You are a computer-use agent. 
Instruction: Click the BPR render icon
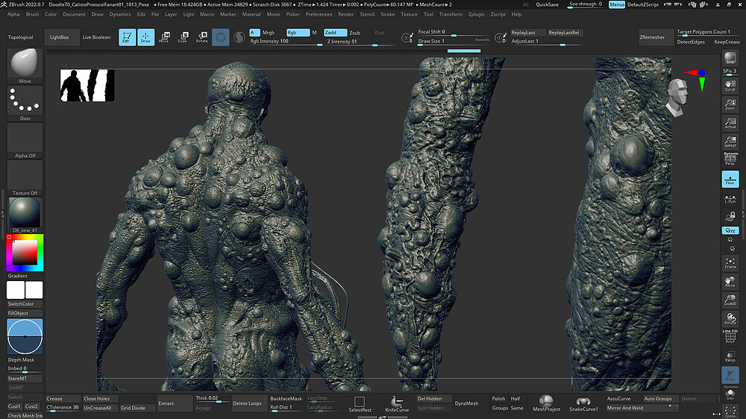pyautogui.click(x=730, y=59)
